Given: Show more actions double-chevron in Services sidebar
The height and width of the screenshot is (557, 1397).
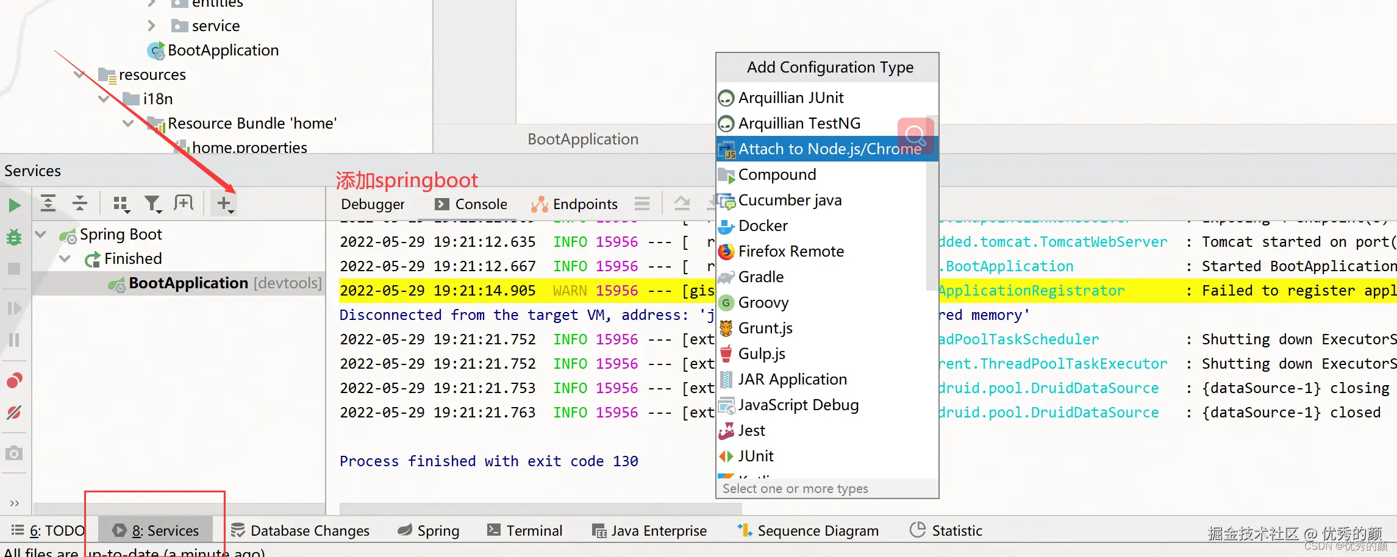Looking at the screenshot, I should (15, 503).
